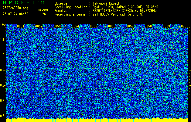
Task: Pick the 0659 time marker
Action: 166,26
